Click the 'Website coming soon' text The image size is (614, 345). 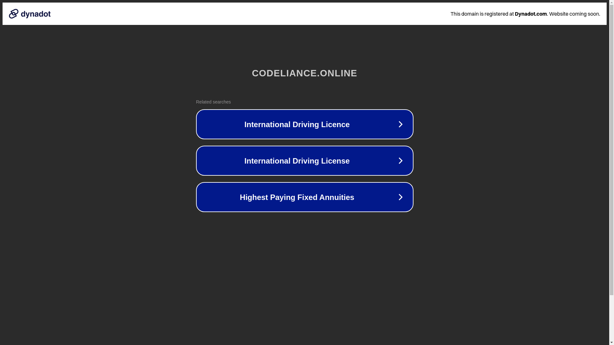point(574,14)
